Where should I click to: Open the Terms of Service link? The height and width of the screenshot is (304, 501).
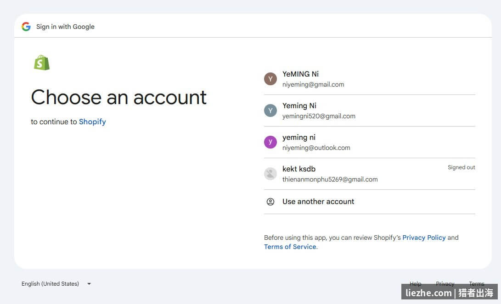[x=290, y=247]
